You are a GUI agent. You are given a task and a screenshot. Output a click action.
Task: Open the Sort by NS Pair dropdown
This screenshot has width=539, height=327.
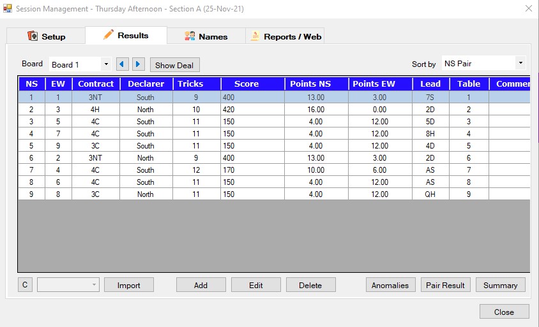(x=520, y=63)
